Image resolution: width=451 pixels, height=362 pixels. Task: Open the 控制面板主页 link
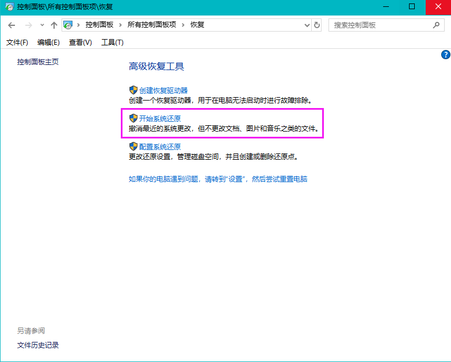click(x=38, y=62)
